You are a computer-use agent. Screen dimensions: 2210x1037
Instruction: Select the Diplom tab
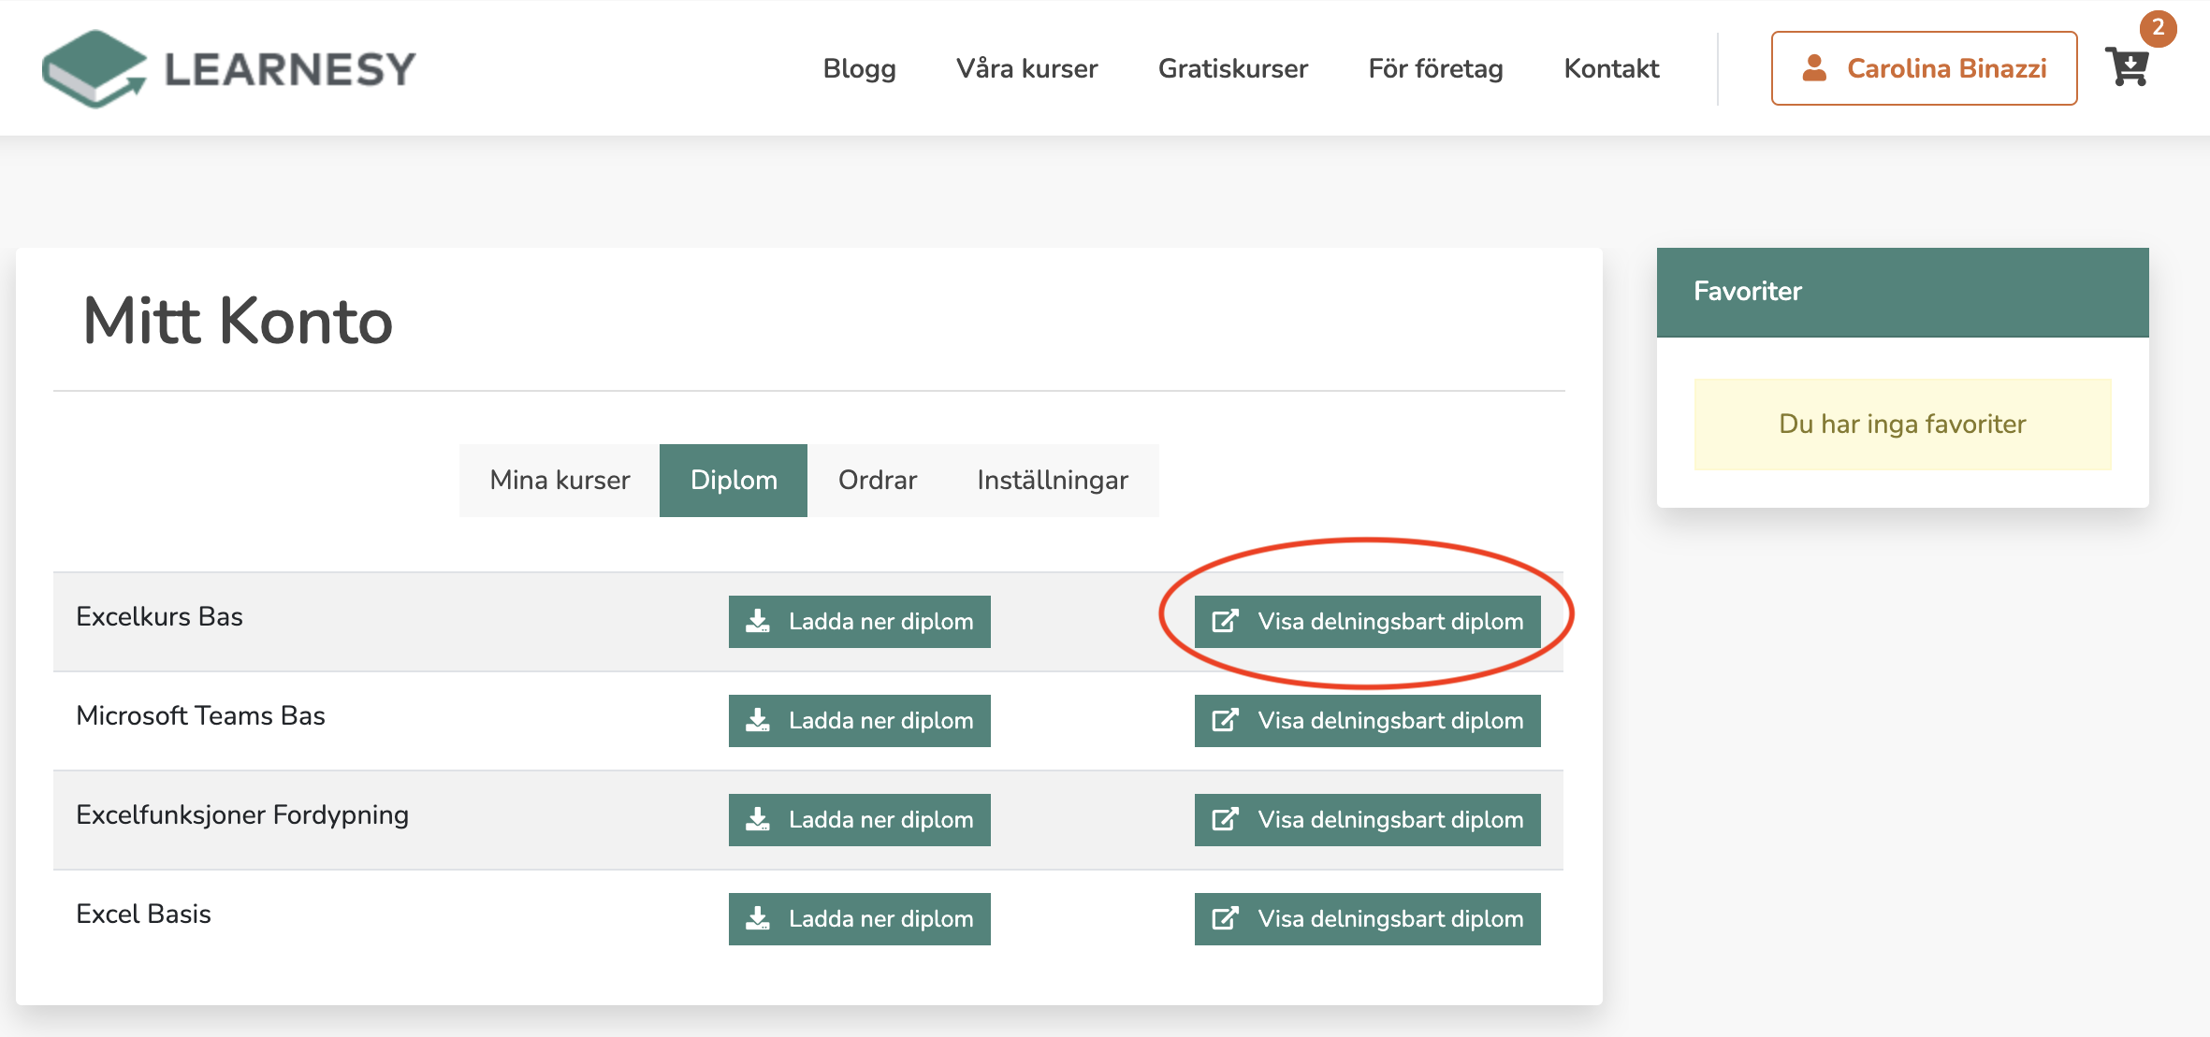click(734, 481)
